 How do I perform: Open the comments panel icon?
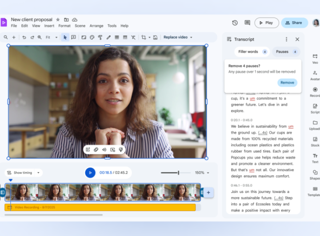click(x=247, y=23)
